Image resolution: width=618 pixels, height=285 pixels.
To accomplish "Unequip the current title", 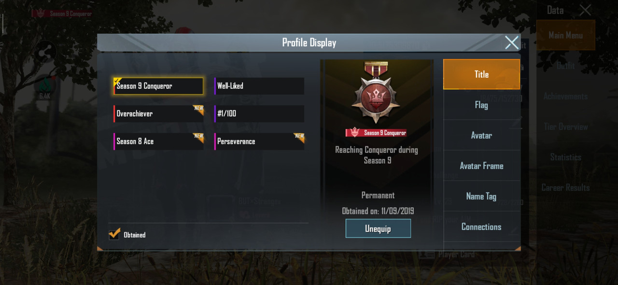I will coord(378,229).
